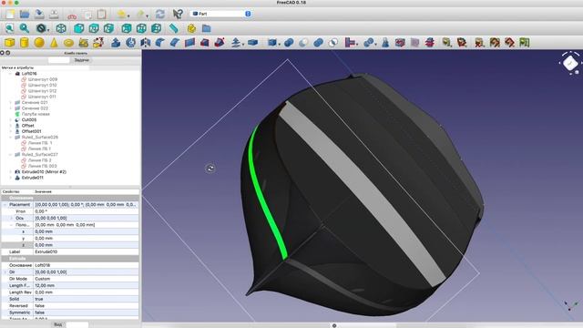Screen dimensions: 583x328
Task: Expand the Extrude010 (Mirror #2) tree node
Action: 10,172
